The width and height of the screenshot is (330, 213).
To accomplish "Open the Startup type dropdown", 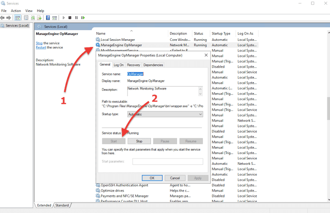I will [x=165, y=114].
